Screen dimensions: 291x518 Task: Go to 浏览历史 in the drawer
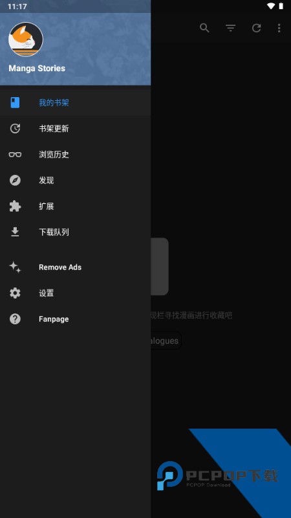click(75, 154)
